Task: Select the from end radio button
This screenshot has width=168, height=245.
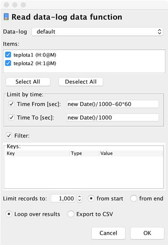Action: tap(134, 198)
